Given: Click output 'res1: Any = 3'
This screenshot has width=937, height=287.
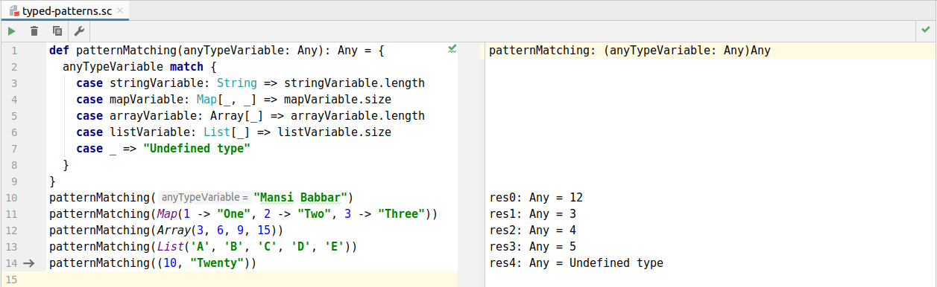Looking at the screenshot, I should point(533,214).
